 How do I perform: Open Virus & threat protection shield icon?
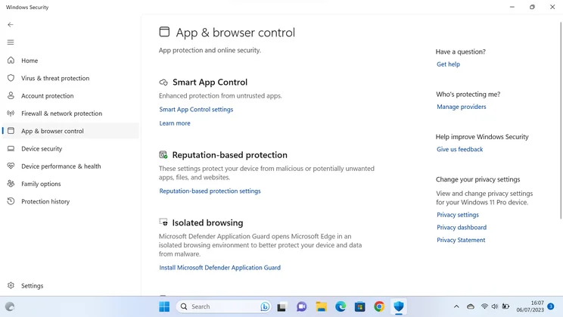[11, 78]
